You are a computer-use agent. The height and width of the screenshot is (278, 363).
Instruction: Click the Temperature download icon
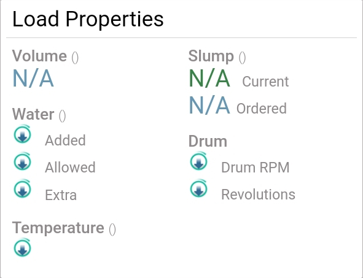23,248
